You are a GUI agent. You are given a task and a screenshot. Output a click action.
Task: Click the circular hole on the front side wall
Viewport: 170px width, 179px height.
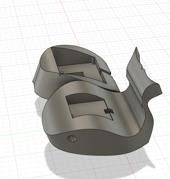(72, 138)
